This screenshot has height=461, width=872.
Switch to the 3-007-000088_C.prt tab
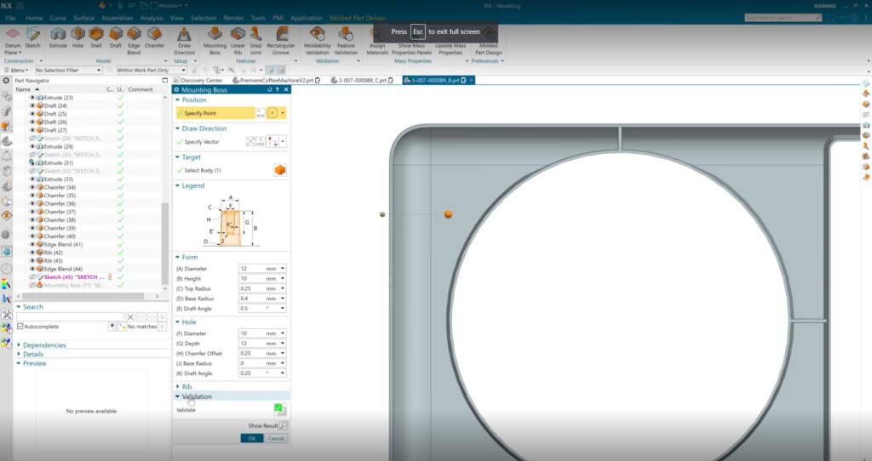[356, 81]
